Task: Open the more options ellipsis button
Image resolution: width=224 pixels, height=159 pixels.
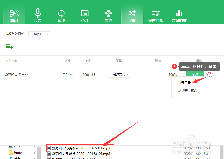Action: point(209,75)
